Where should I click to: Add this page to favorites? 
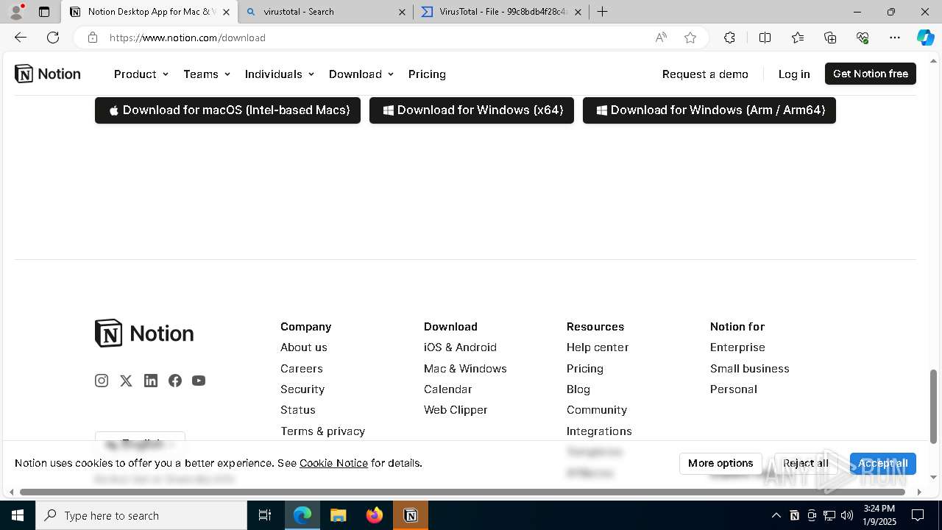click(690, 38)
